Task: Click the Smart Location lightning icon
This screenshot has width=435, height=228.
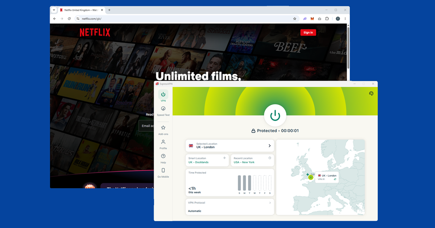Action: click(224, 158)
